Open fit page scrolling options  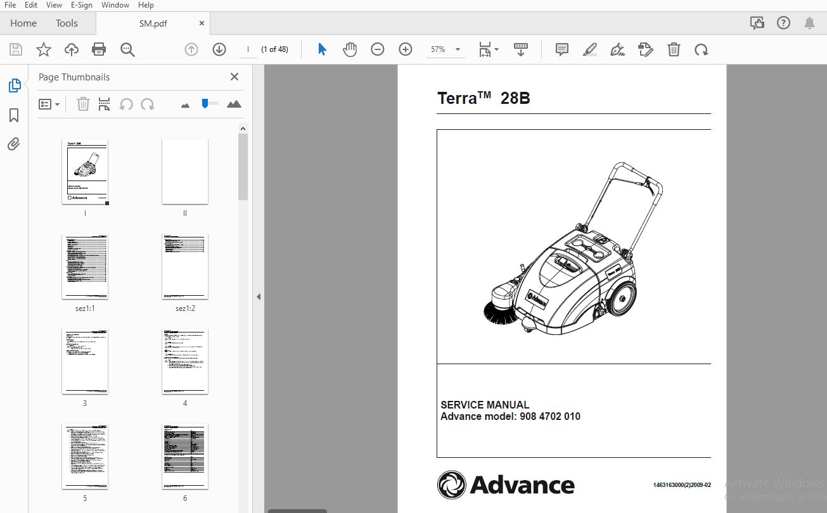point(489,49)
